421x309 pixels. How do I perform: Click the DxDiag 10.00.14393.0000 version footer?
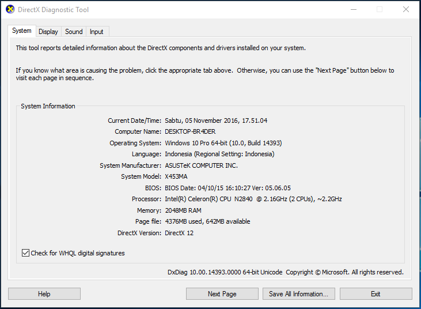(286, 272)
